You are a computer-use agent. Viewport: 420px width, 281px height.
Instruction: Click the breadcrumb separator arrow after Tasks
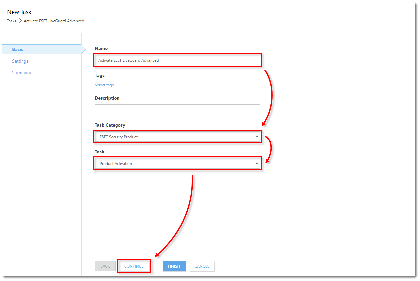tap(20, 21)
